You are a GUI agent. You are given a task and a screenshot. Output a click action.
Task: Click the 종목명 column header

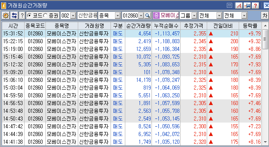coord(62,26)
